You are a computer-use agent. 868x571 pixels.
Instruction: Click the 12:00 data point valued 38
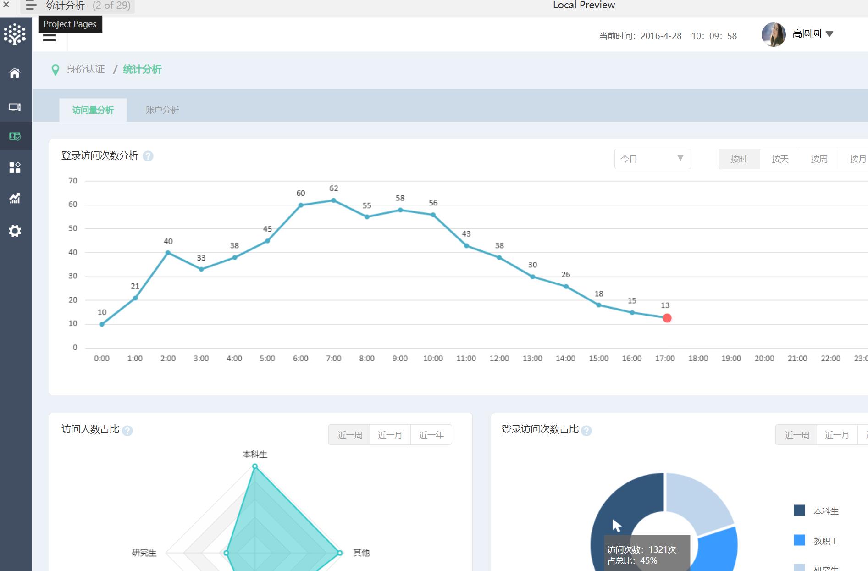click(x=499, y=258)
